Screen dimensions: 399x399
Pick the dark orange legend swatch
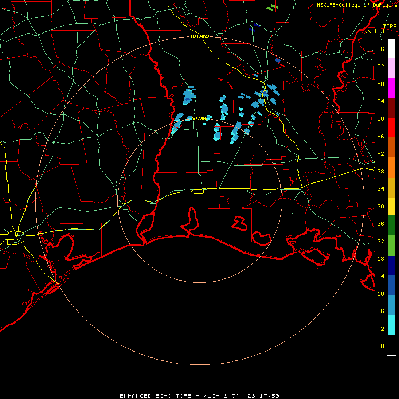(x=391, y=147)
